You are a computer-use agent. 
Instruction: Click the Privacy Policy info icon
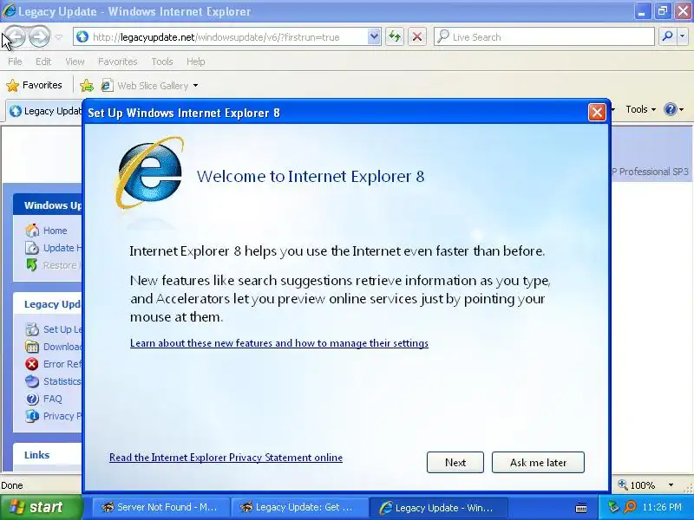32,416
